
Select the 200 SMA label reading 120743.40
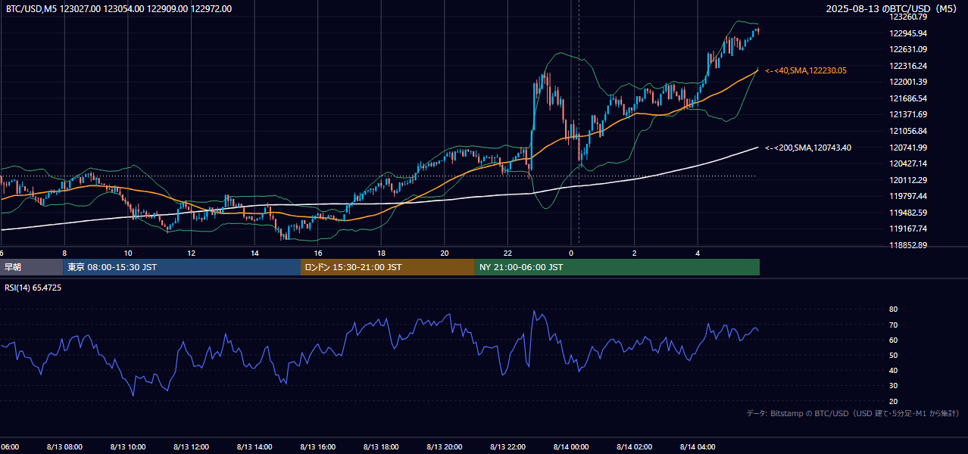coord(808,148)
